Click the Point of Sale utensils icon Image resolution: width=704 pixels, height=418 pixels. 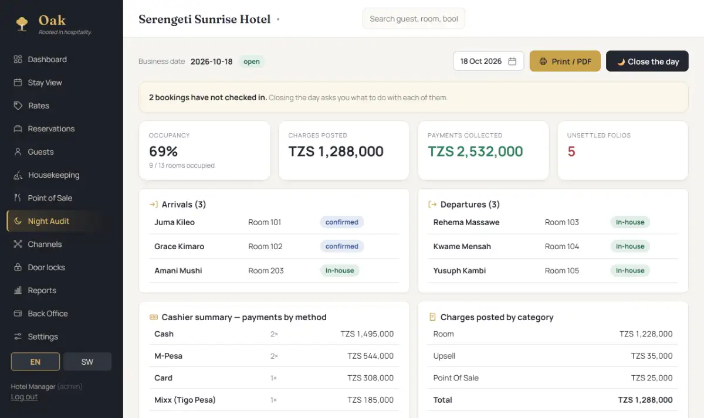pos(18,198)
